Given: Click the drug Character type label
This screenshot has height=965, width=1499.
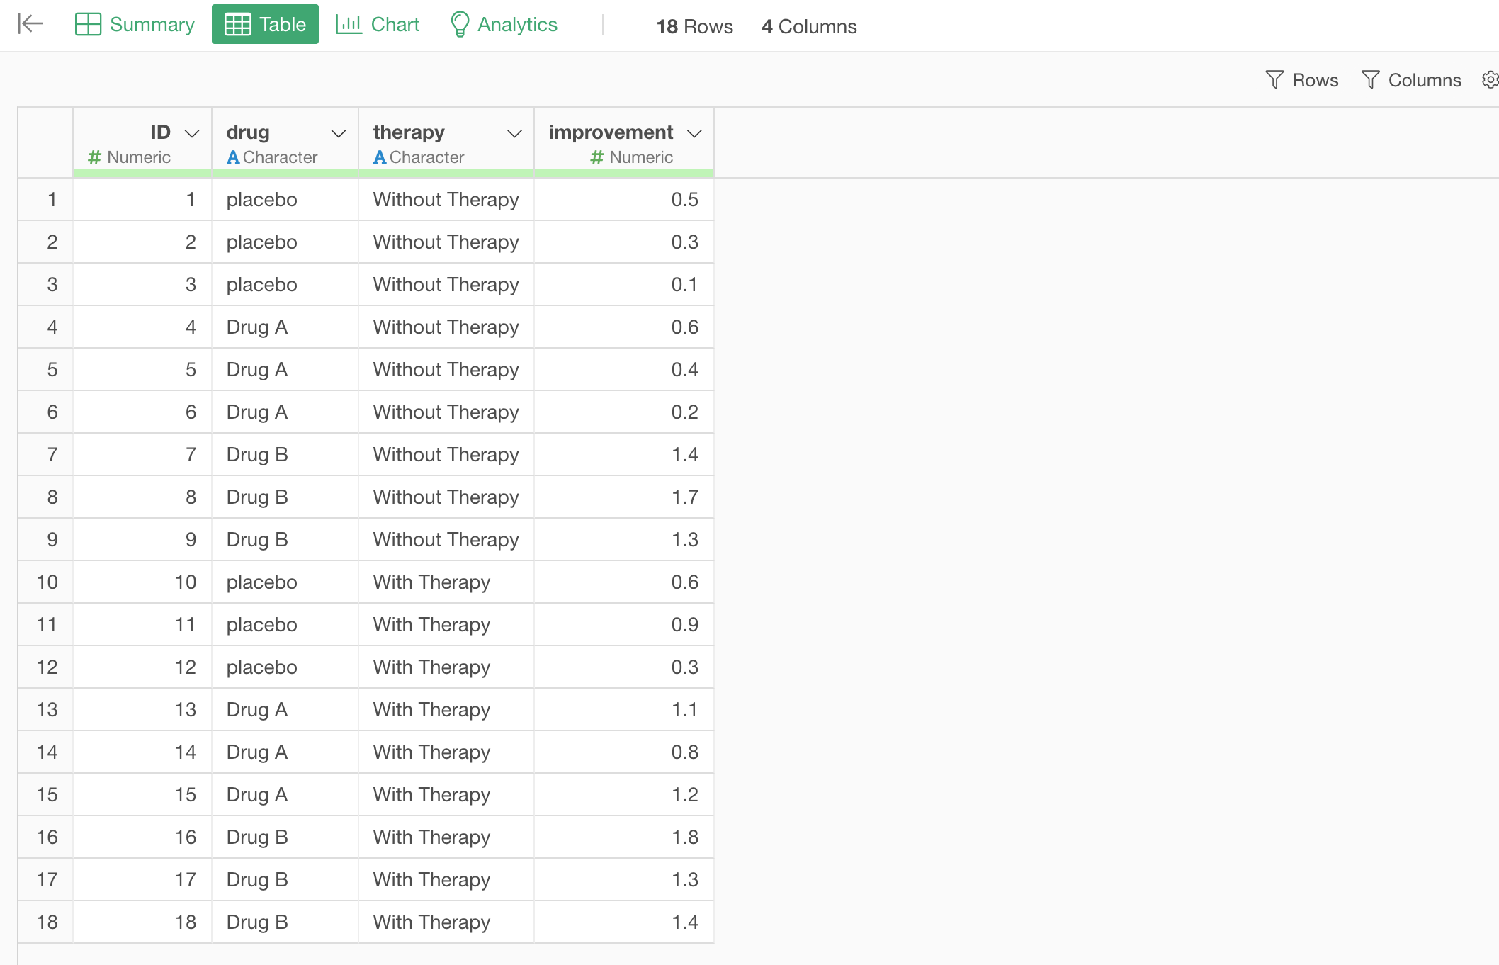Looking at the screenshot, I should pyautogui.click(x=272, y=157).
